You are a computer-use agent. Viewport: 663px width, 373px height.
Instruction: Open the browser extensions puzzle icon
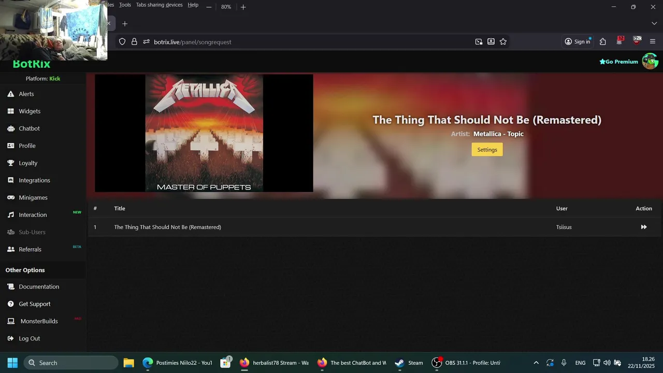[603, 41]
